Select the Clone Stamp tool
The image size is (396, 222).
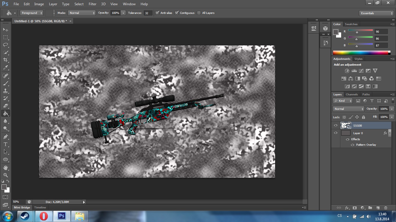(6, 91)
